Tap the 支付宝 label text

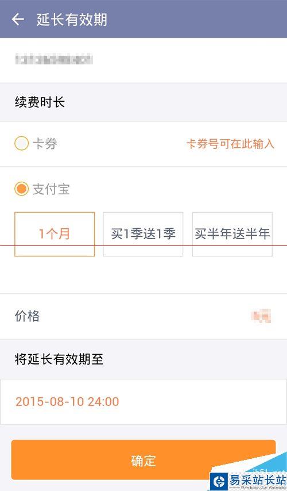tap(51, 189)
